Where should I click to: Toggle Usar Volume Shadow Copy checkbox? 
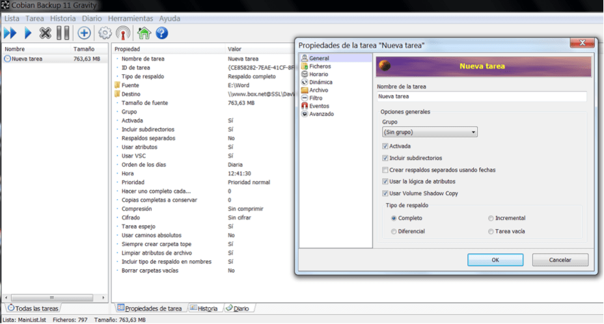[x=385, y=193]
